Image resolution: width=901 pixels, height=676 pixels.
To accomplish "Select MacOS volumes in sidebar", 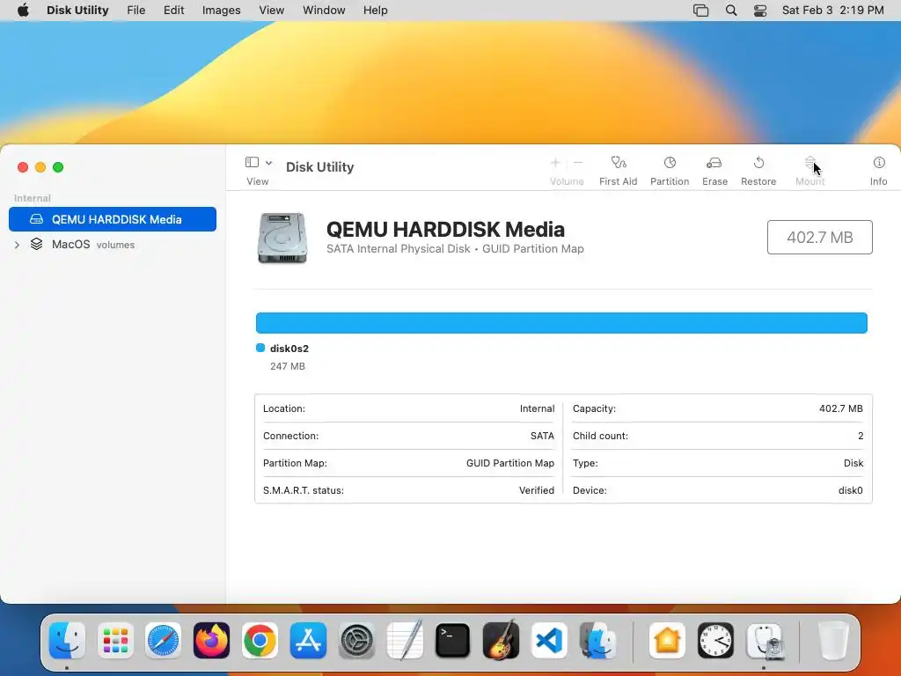I will point(113,245).
